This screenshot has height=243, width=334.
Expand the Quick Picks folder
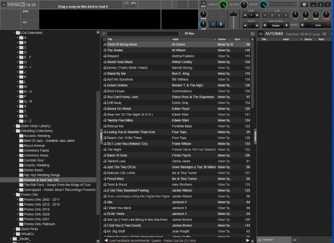pyautogui.click(x=14, y=229)
